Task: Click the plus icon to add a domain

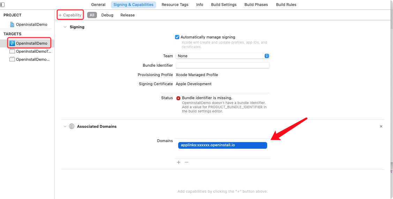Action: [179, 162]
